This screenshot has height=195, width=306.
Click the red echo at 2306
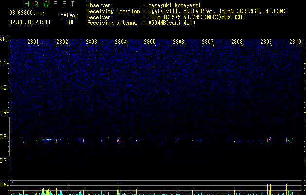[176, 140]
